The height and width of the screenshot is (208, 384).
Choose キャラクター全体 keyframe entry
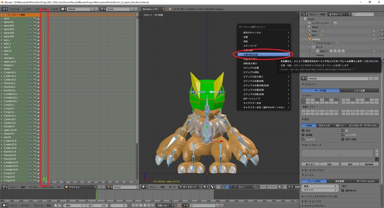[263, 103]
